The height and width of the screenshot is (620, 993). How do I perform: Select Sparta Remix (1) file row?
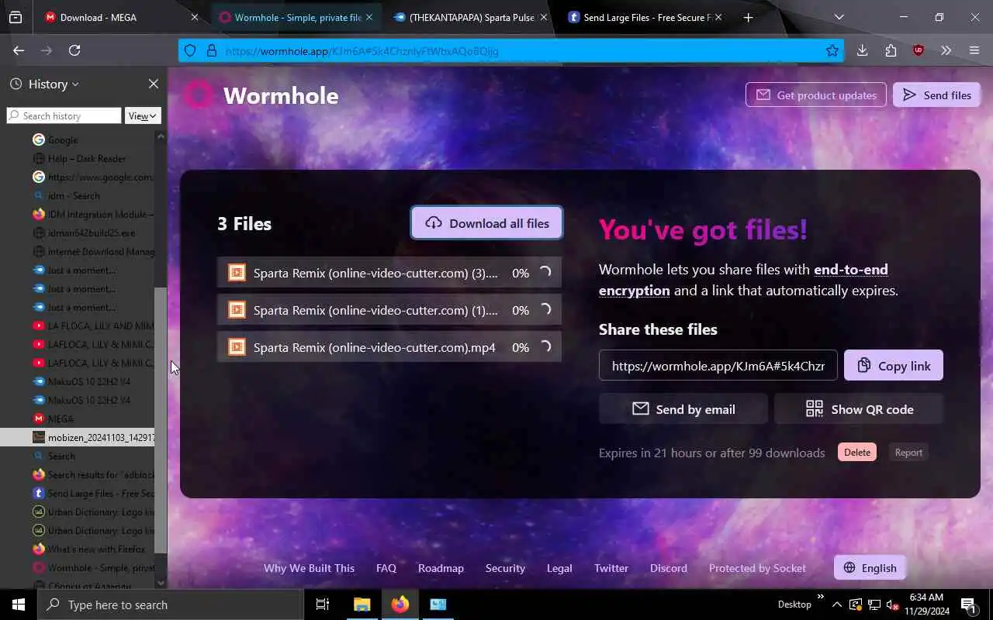389,310
